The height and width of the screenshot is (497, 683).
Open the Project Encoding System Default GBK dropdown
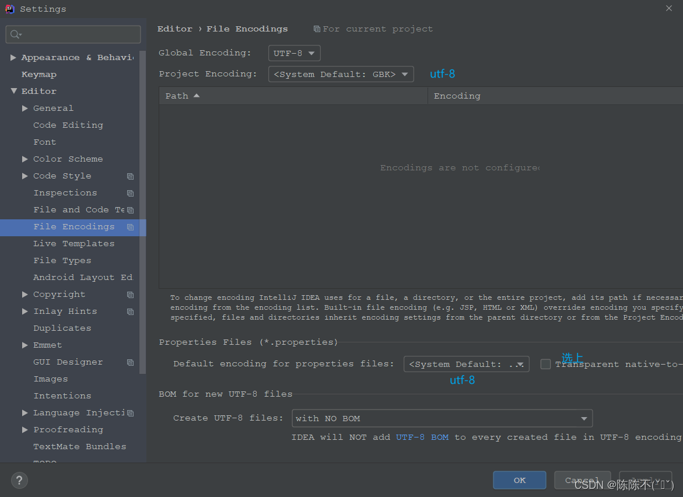click(x=341, y=74)
